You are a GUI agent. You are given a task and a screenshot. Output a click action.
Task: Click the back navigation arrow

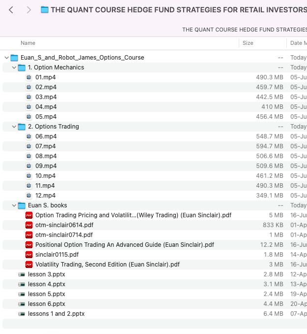click(11, 10)
